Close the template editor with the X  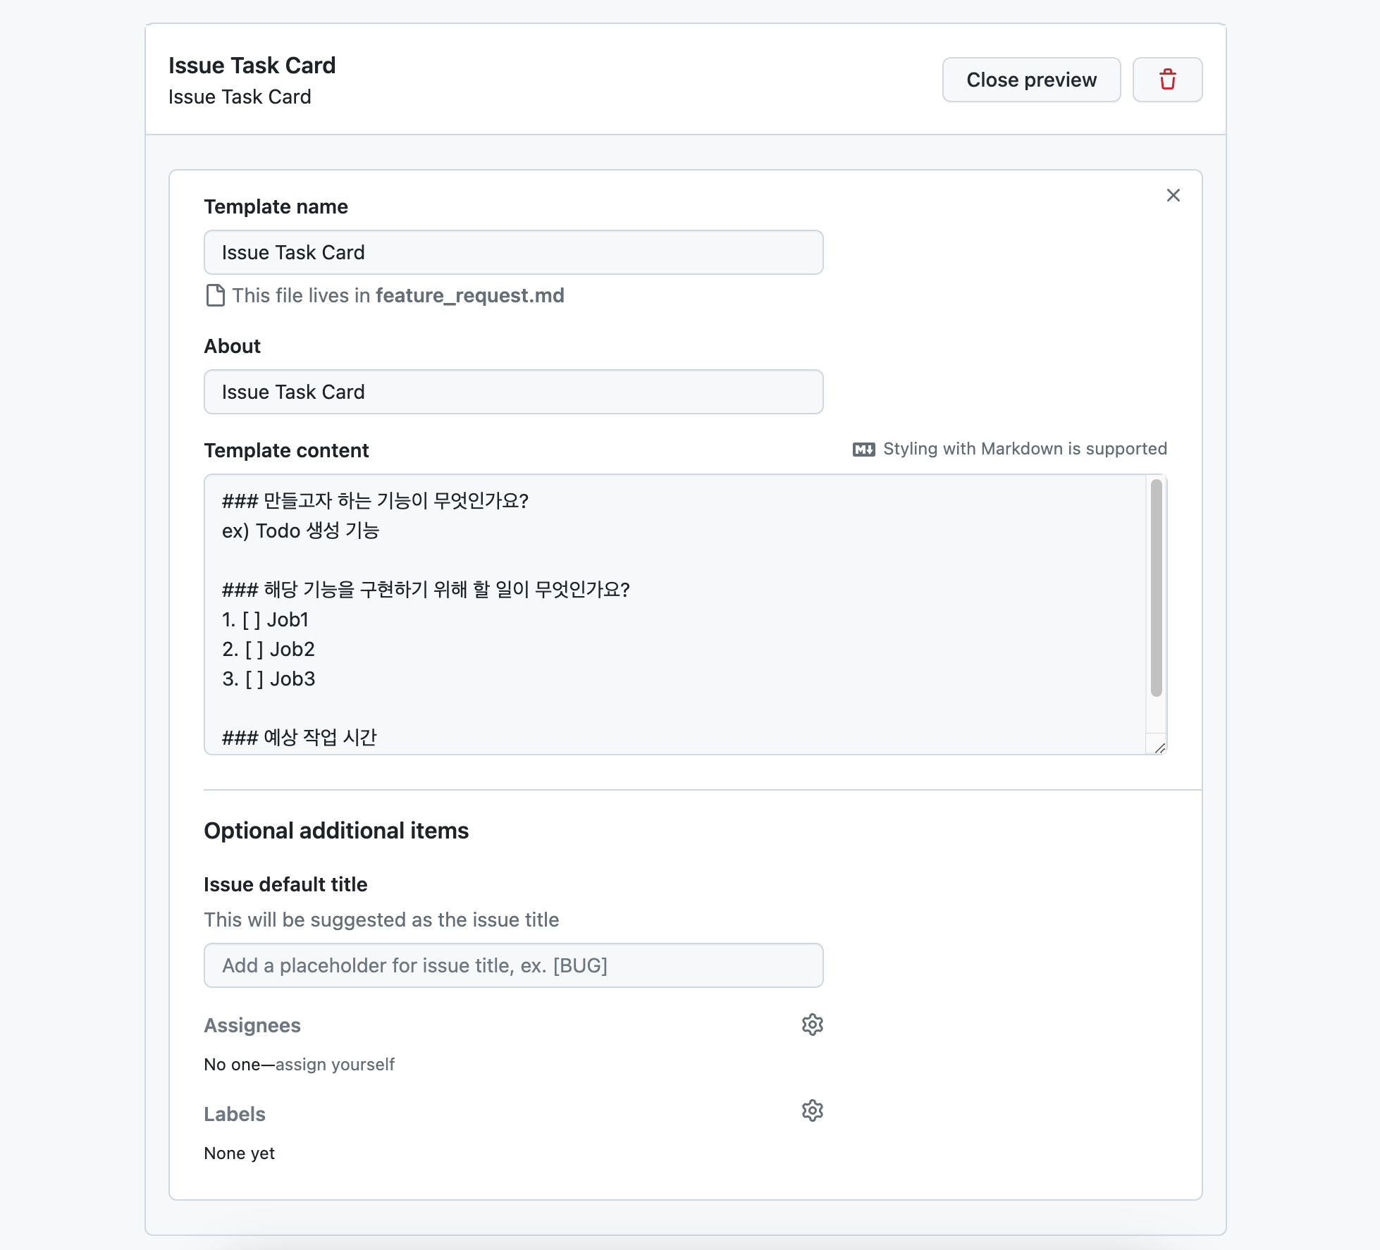[1173, 195]
